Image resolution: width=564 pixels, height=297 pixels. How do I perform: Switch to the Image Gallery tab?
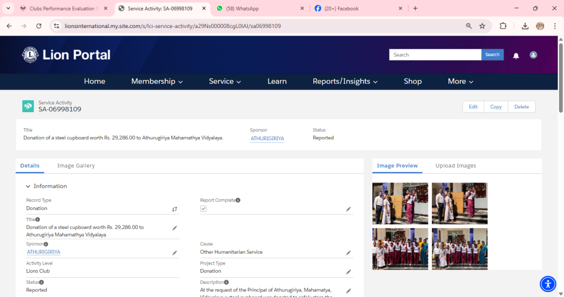point(76,166)
